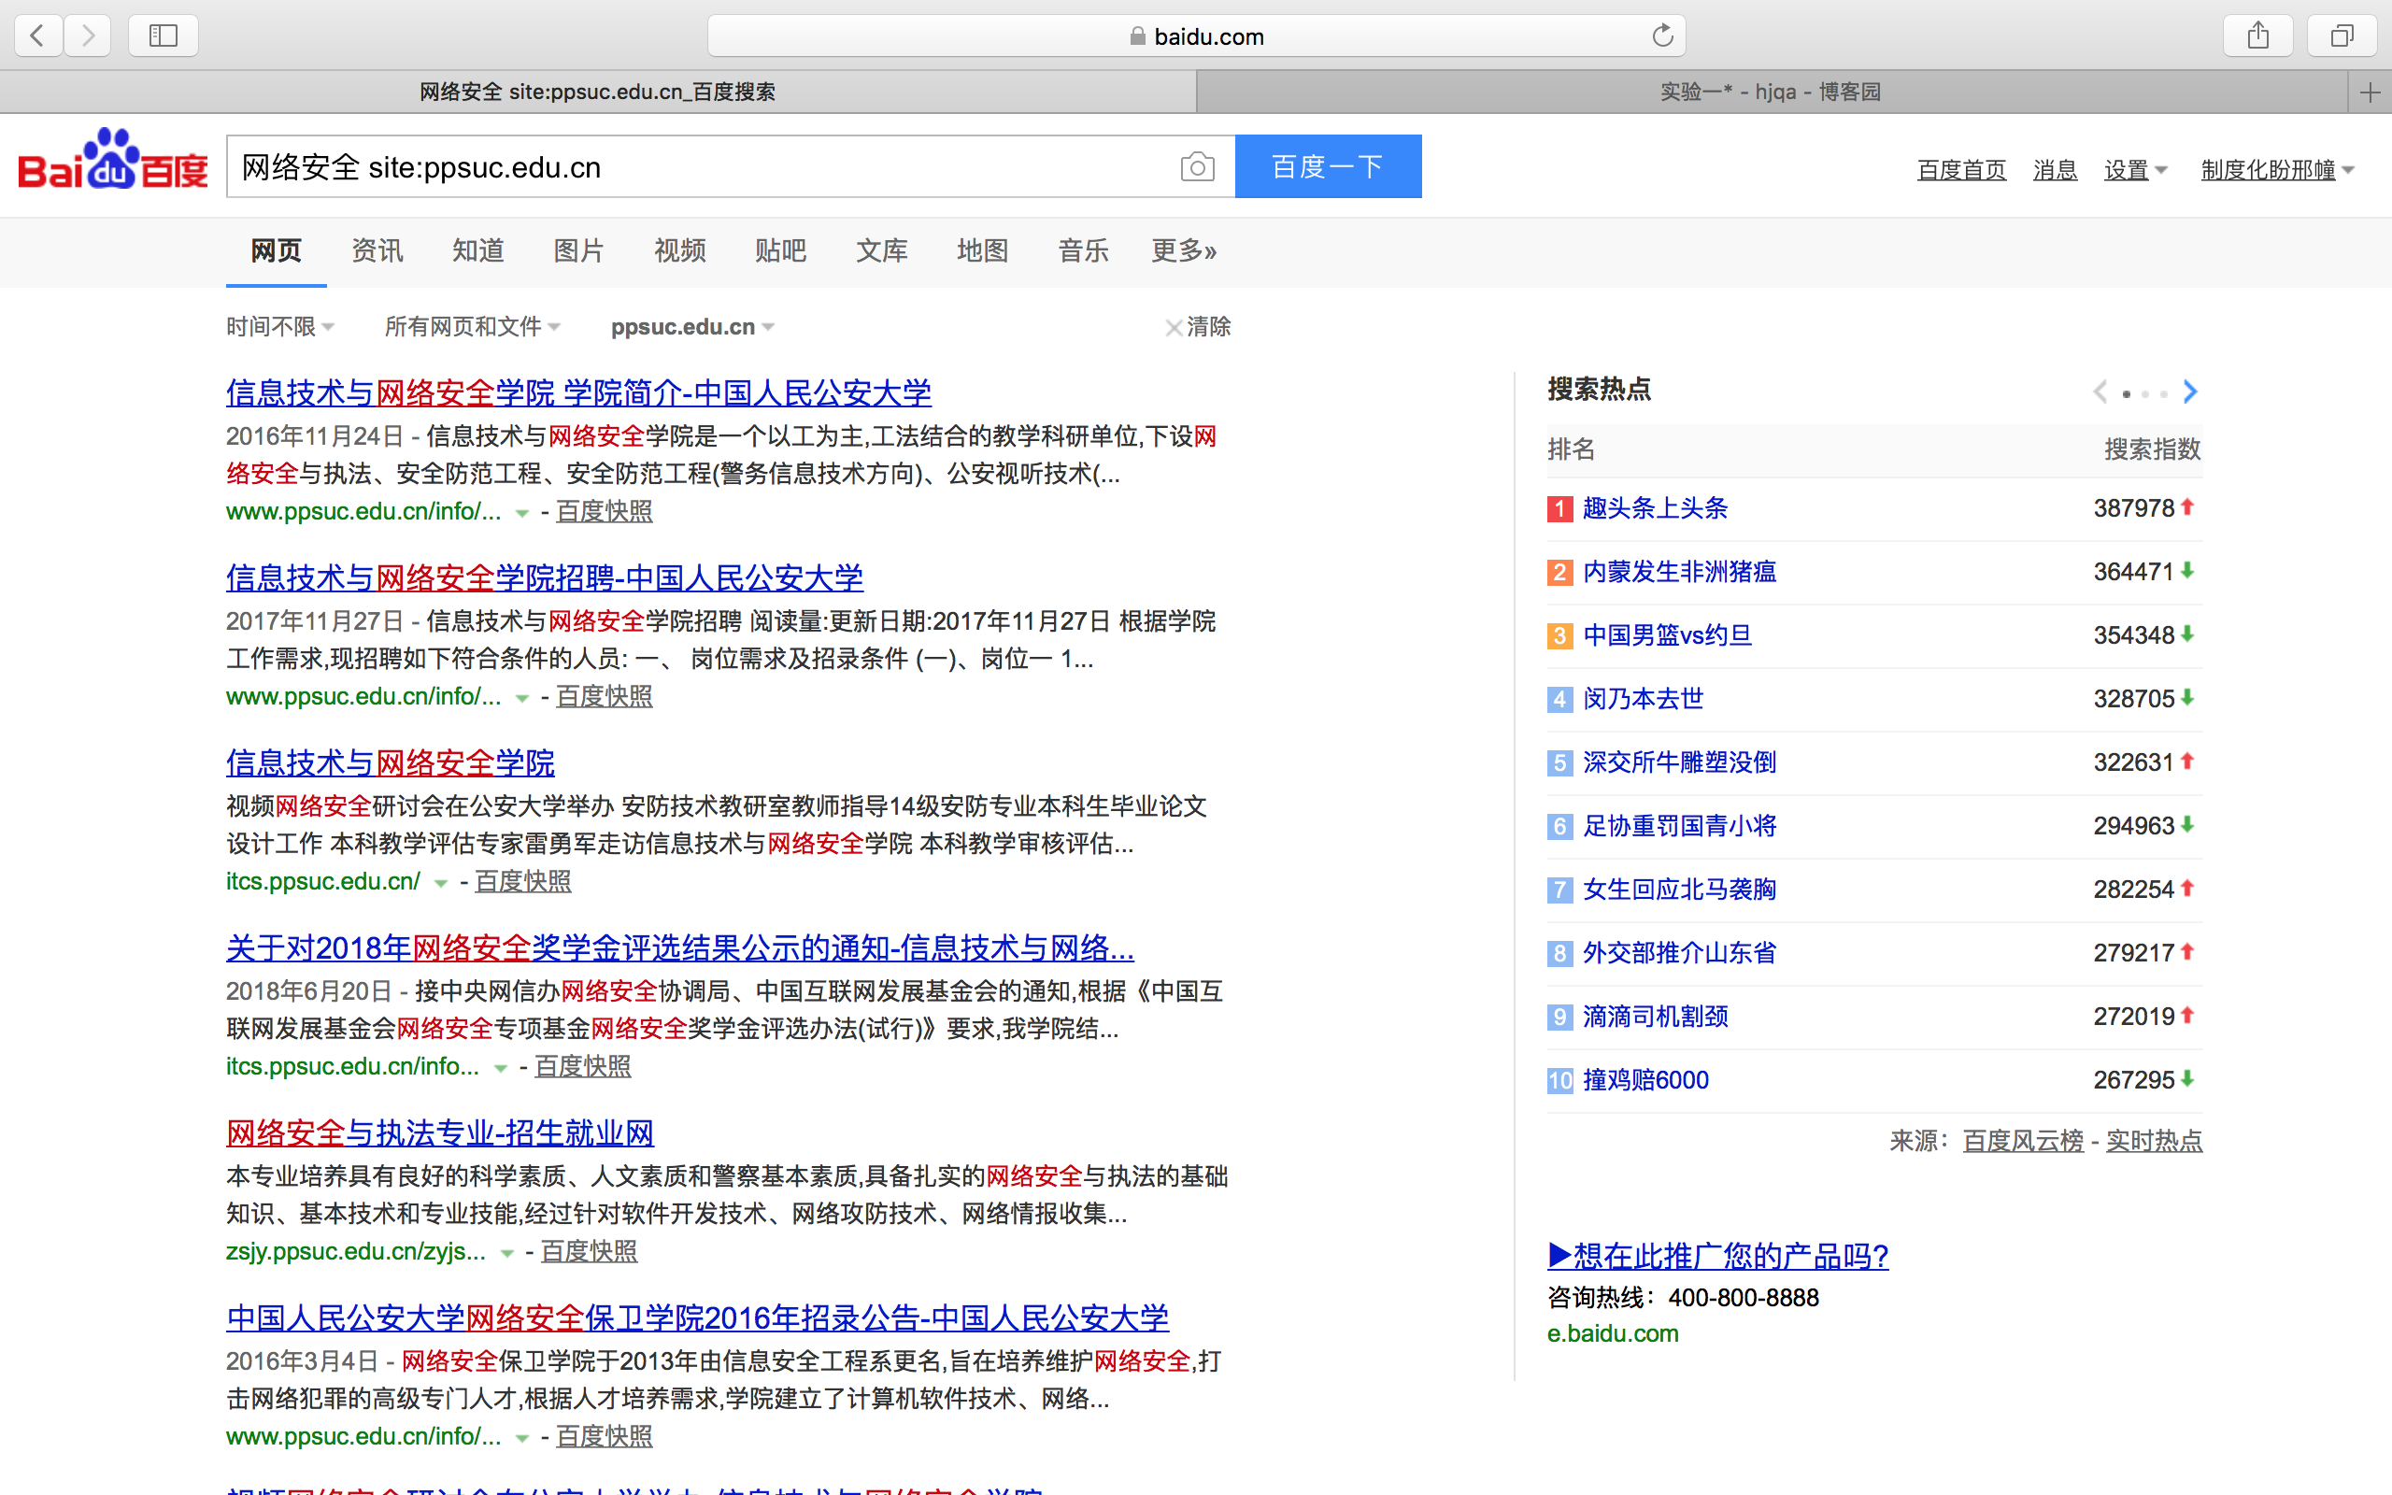Open the Safari share icon
The image size is (2392, 1495).
(2257, 36)
